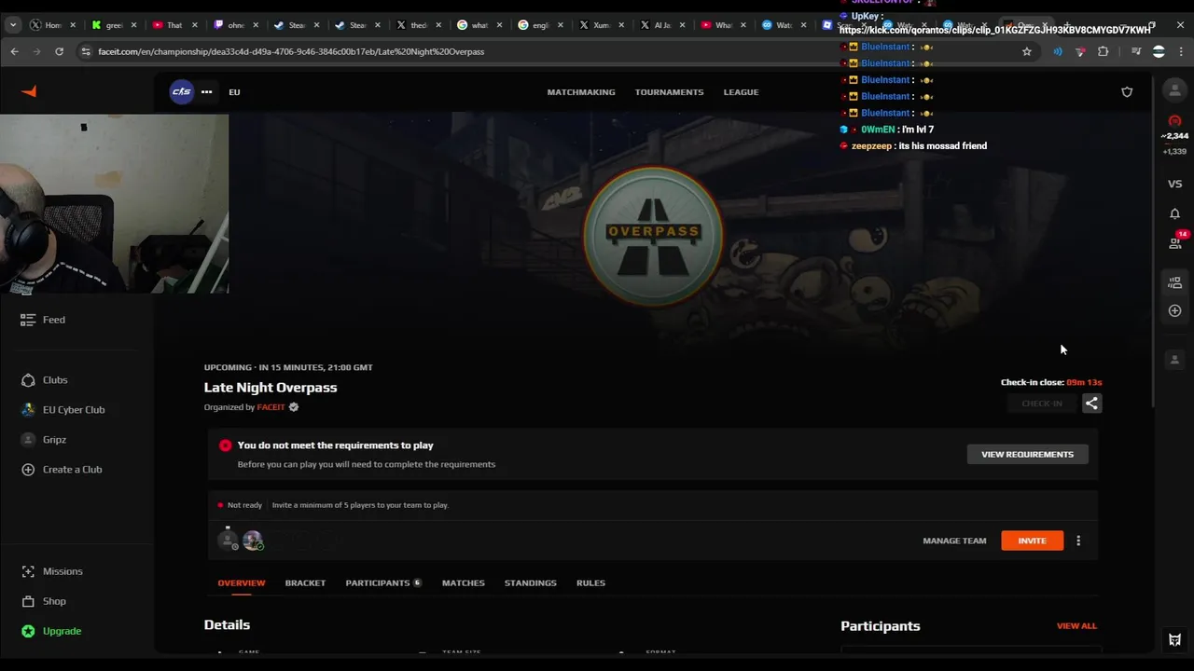Click the browser back arrow
Viewport: 1194px width, 671px height.
[x=14, y=51]
